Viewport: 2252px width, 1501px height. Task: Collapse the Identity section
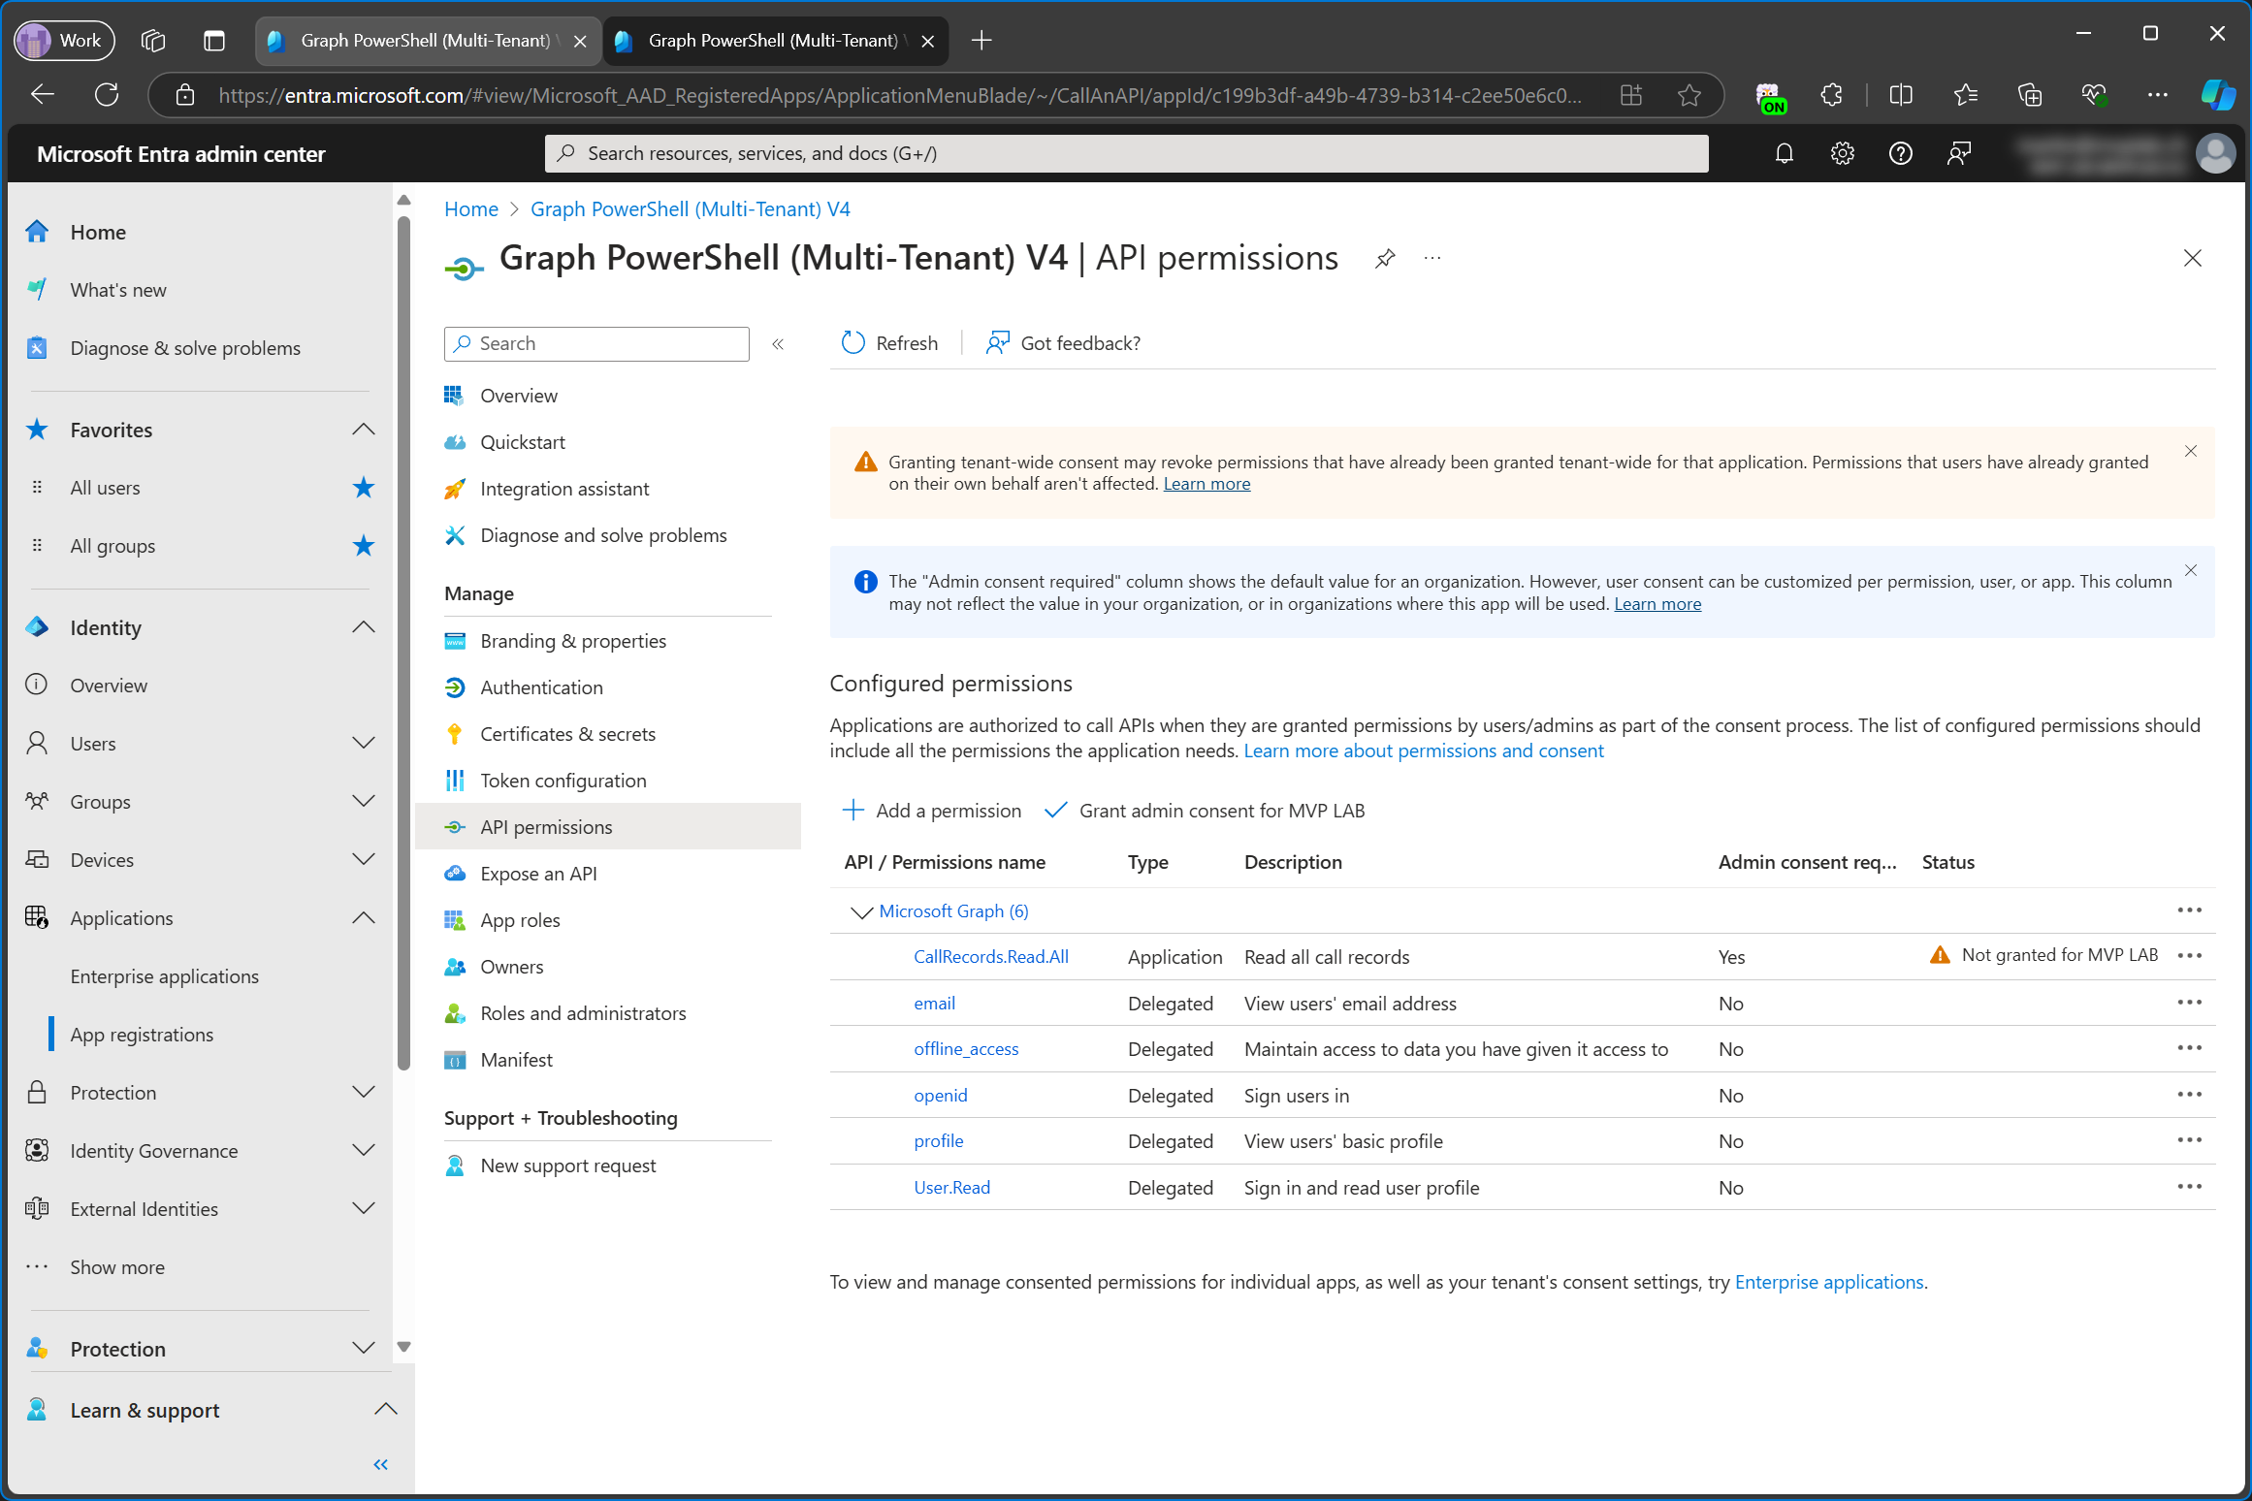coord(363,627)
